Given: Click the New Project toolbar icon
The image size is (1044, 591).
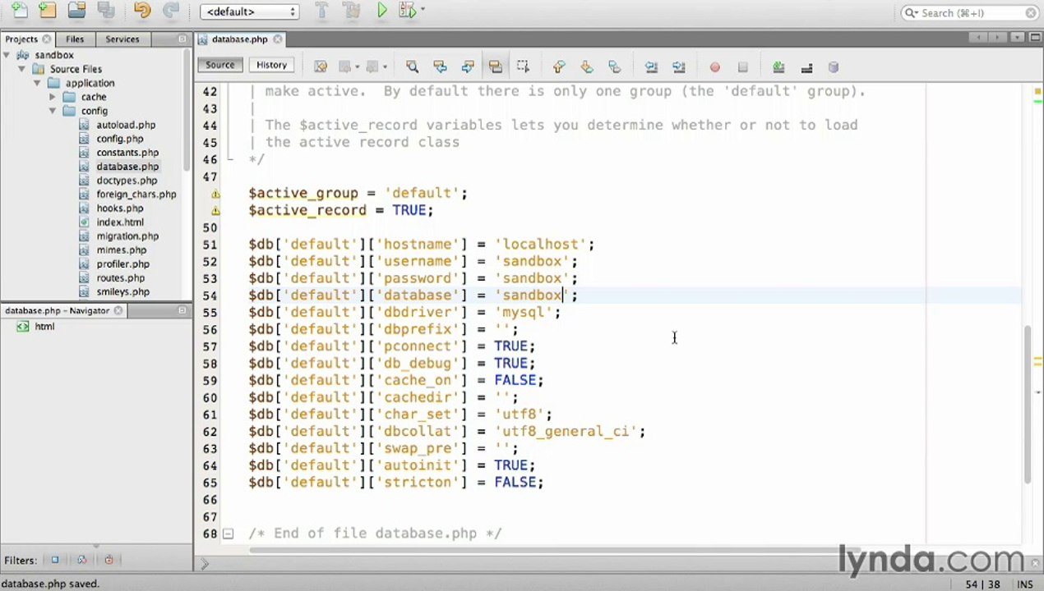Looking at the screenshot, I should 48,11.
